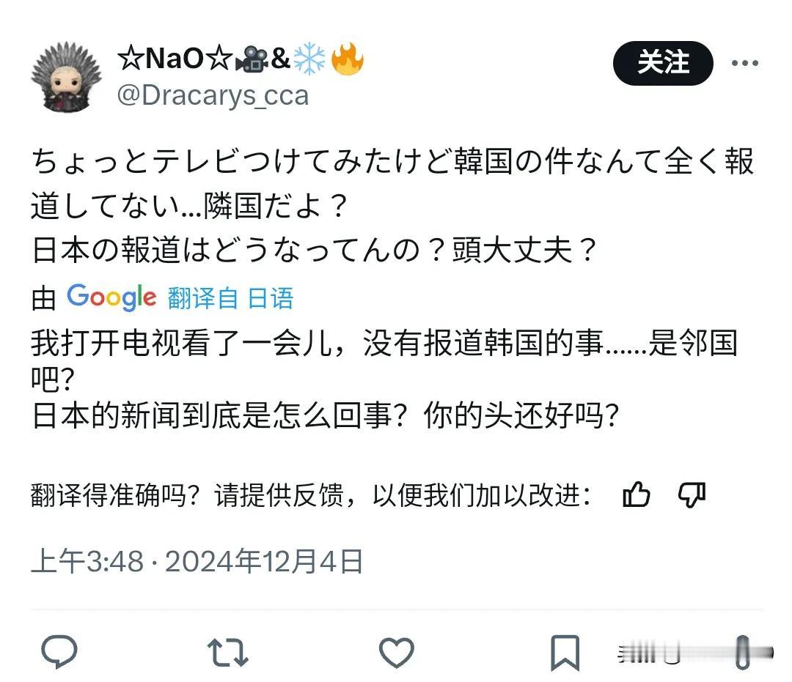Open the share icon beside bookmark
792x682 pixels.
coord(741,652)
